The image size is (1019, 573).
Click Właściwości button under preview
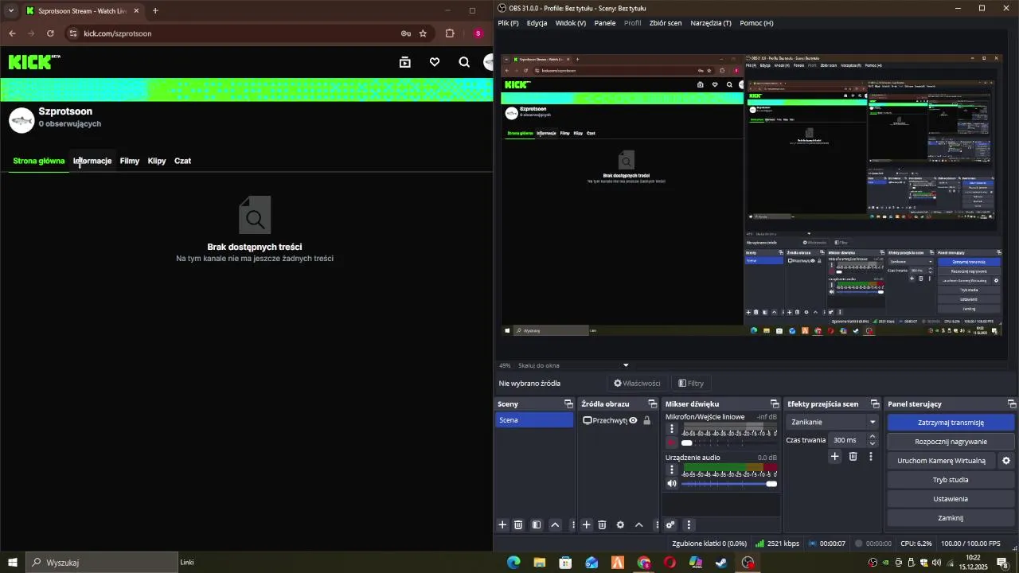[637, 384]
